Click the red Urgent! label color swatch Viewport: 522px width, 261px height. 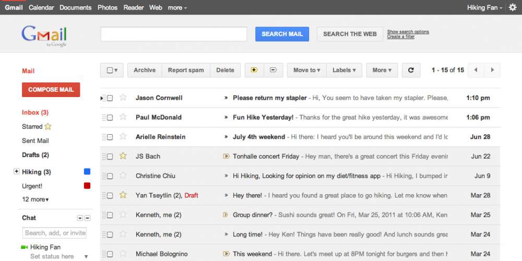[87, 186]
